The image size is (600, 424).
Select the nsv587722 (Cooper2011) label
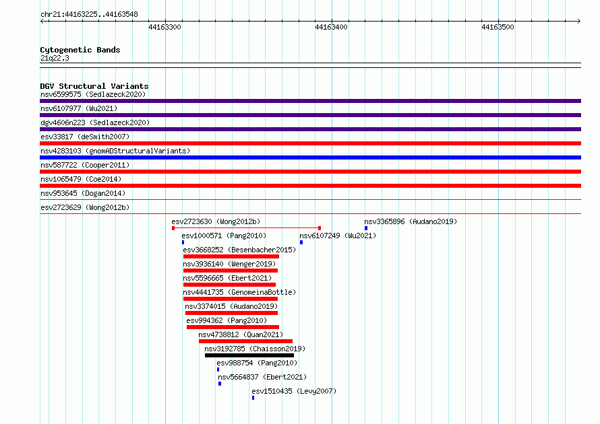click(x=85, y=165)
